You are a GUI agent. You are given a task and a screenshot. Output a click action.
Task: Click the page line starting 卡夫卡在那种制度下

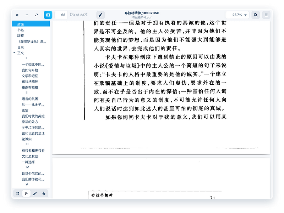(166, 57)
